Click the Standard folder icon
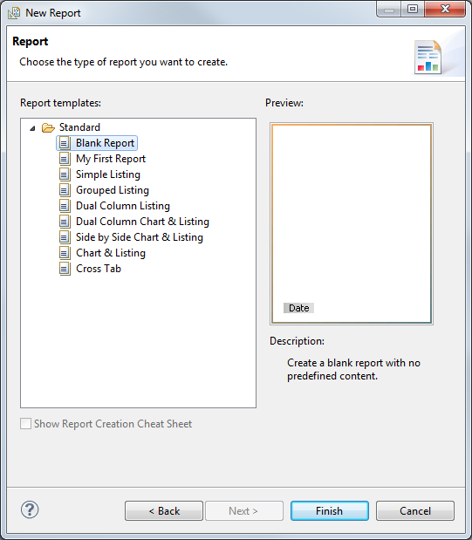472x540 pixels. point(48,127)
